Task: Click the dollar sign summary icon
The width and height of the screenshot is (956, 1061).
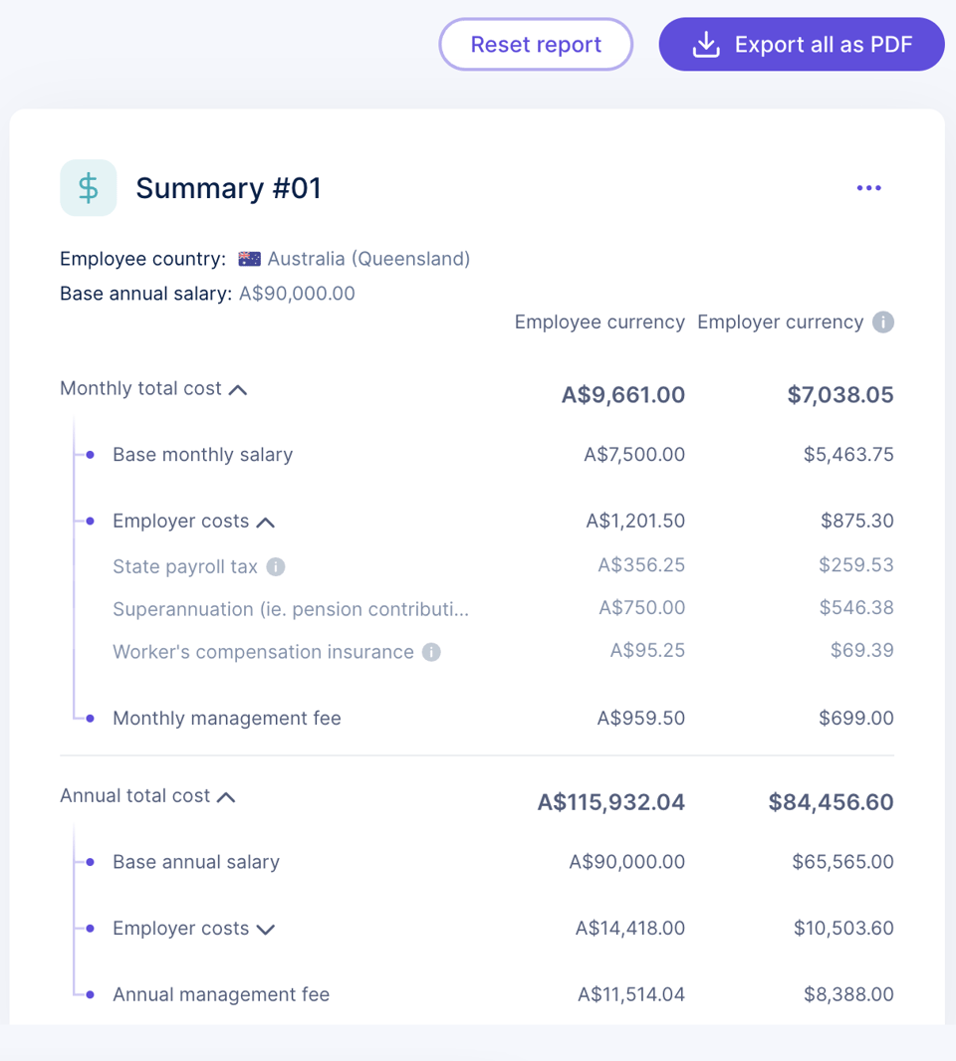Action: pos(88,187)
